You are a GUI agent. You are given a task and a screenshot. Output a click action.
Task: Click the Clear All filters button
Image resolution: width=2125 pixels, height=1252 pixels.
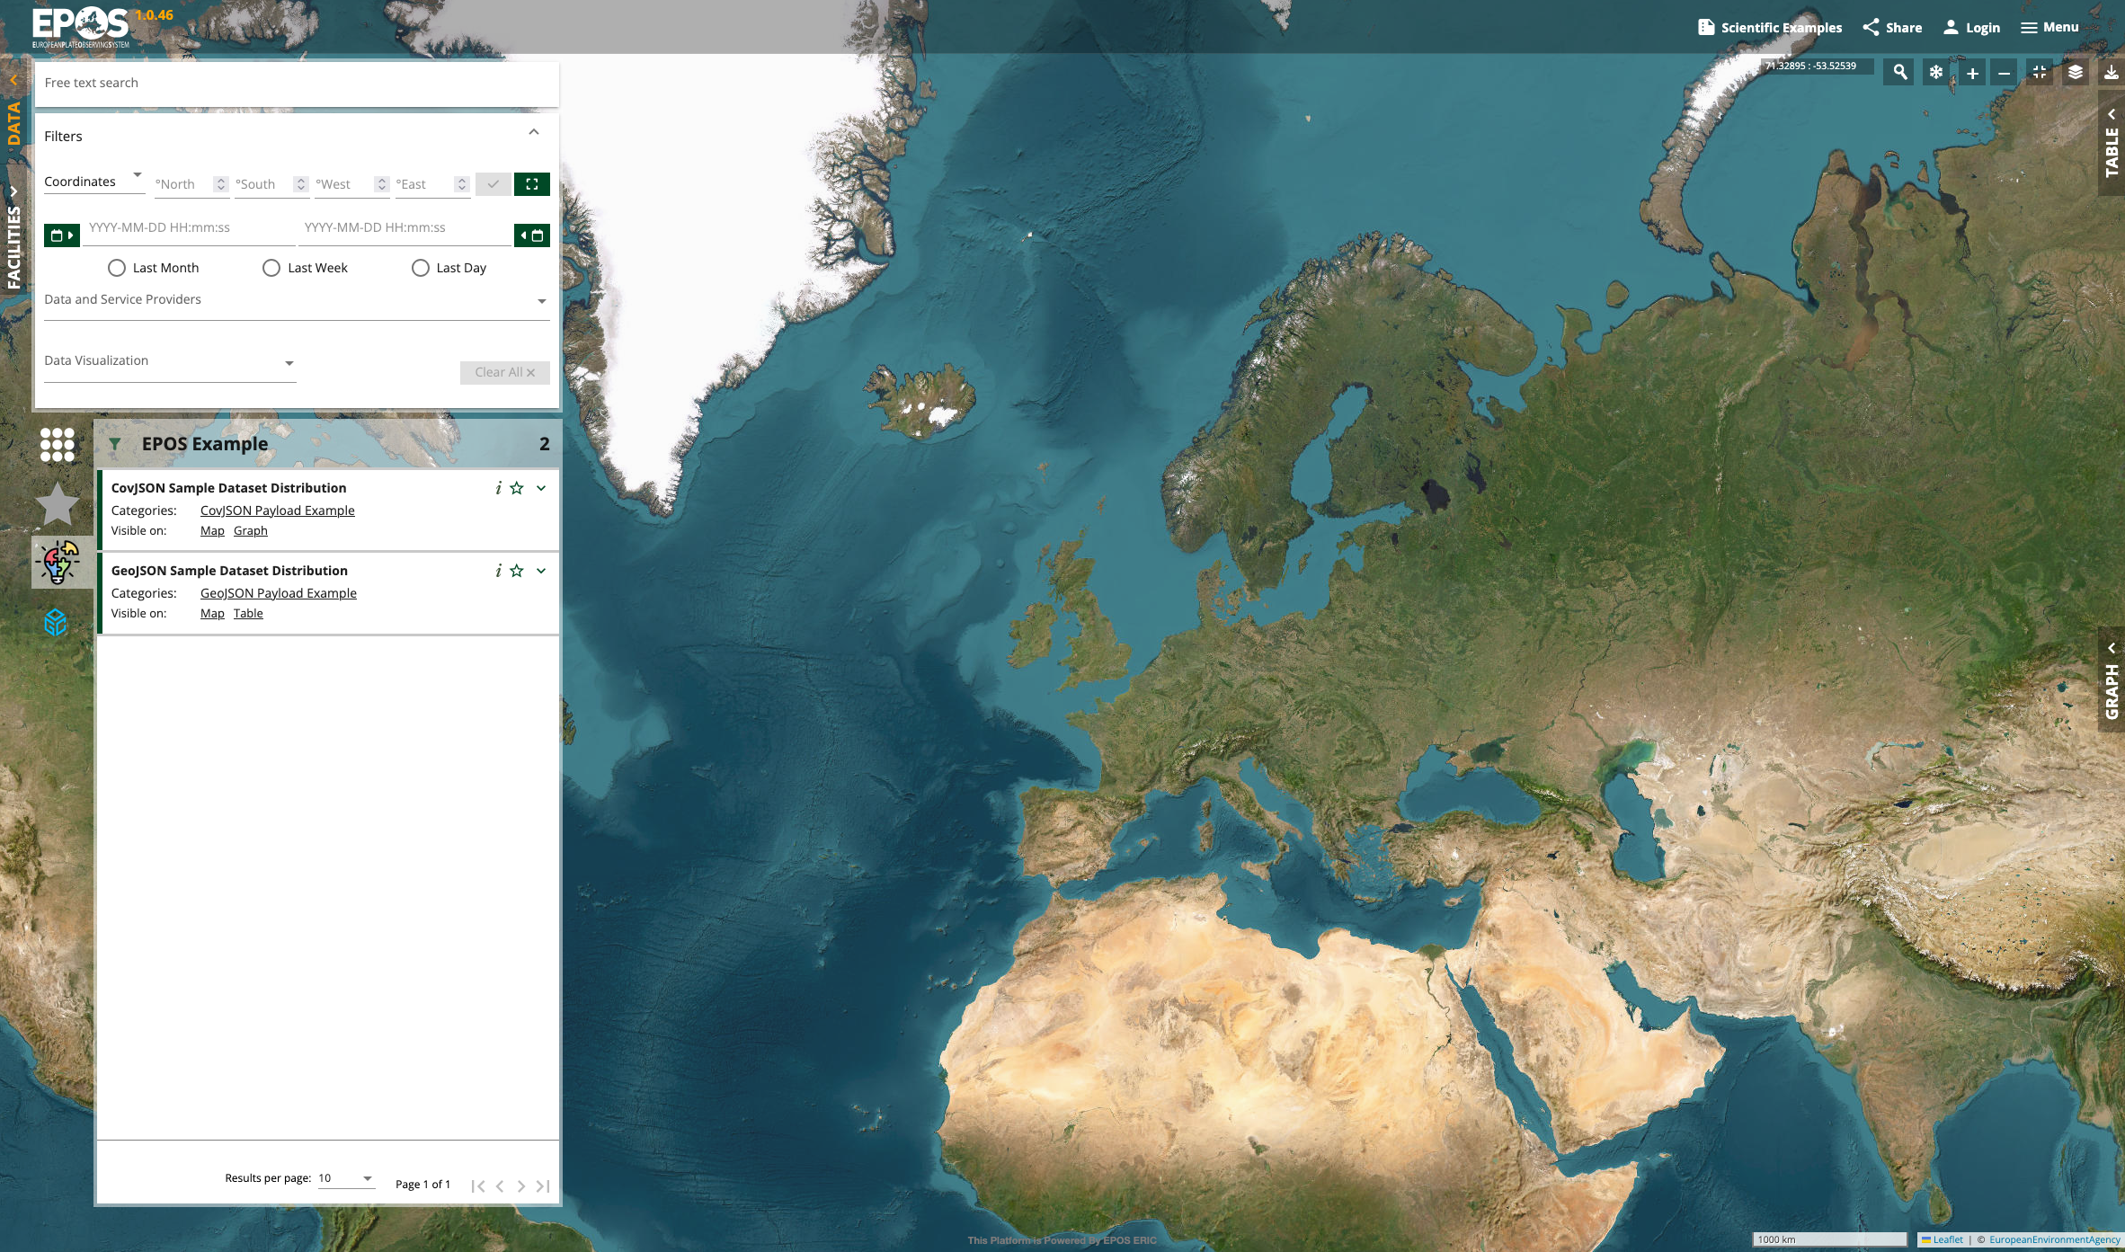tap(504, 372)
